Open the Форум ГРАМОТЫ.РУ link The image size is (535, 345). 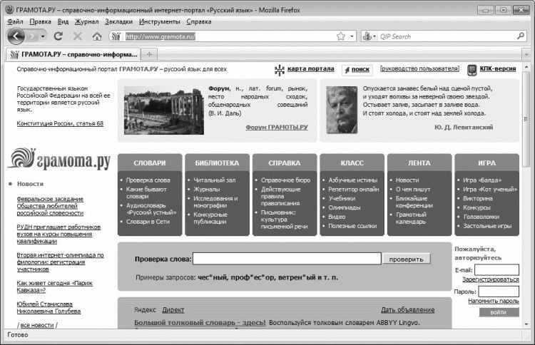click(277, 127)
